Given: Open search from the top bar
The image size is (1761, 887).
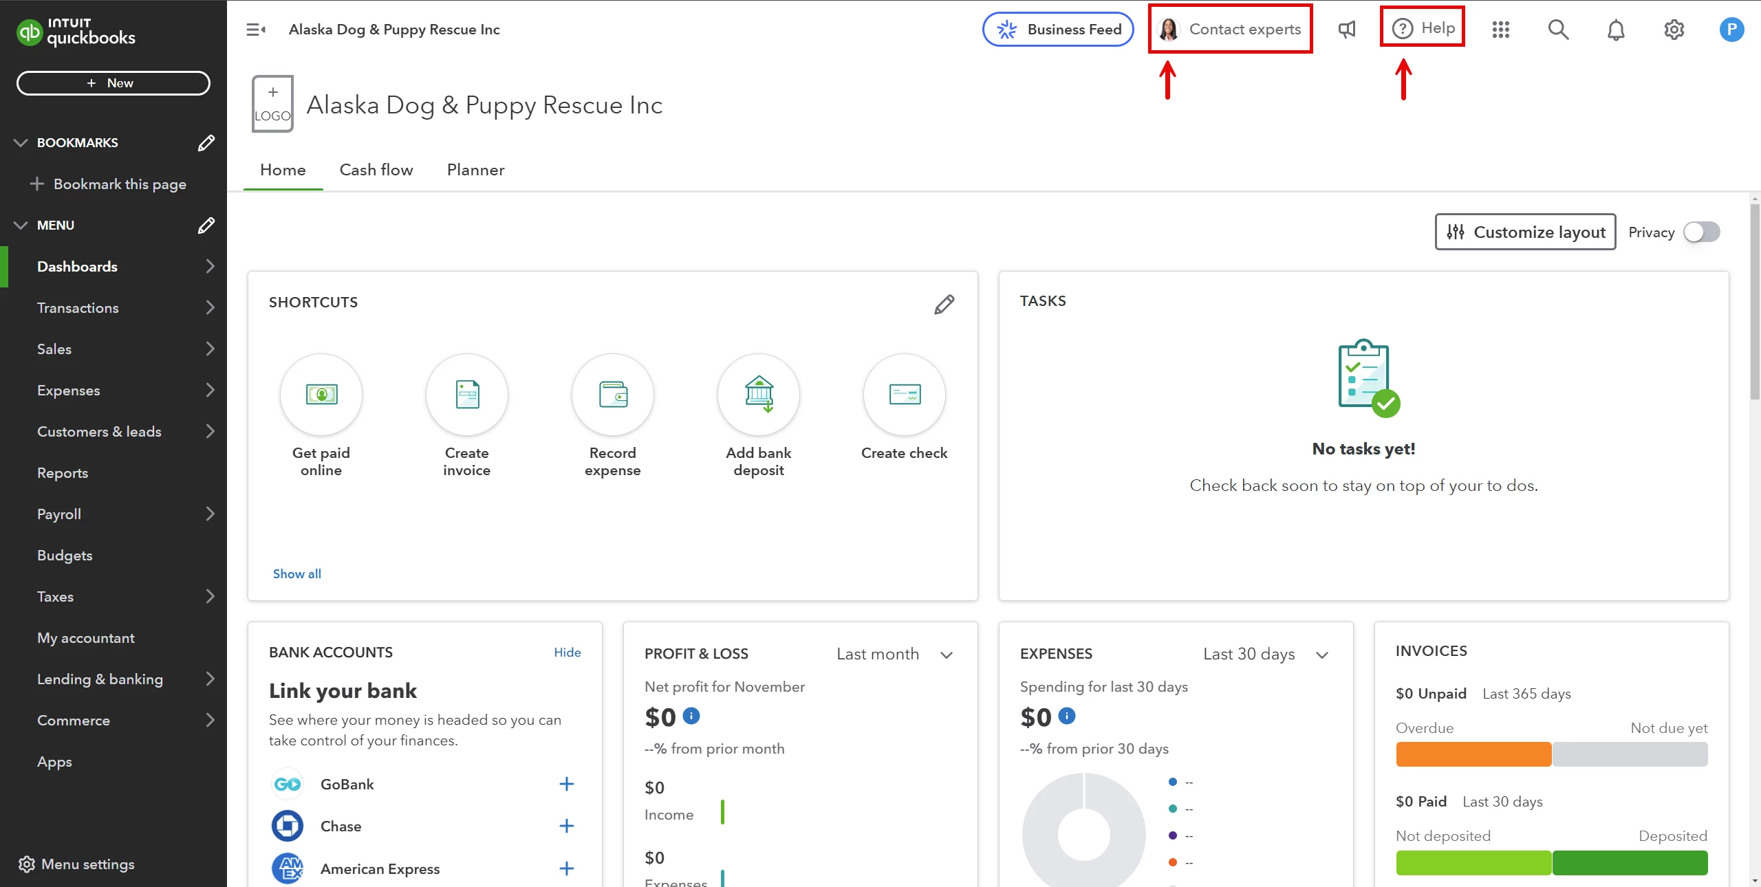Looking at the screenshot, I should 1558,30.
